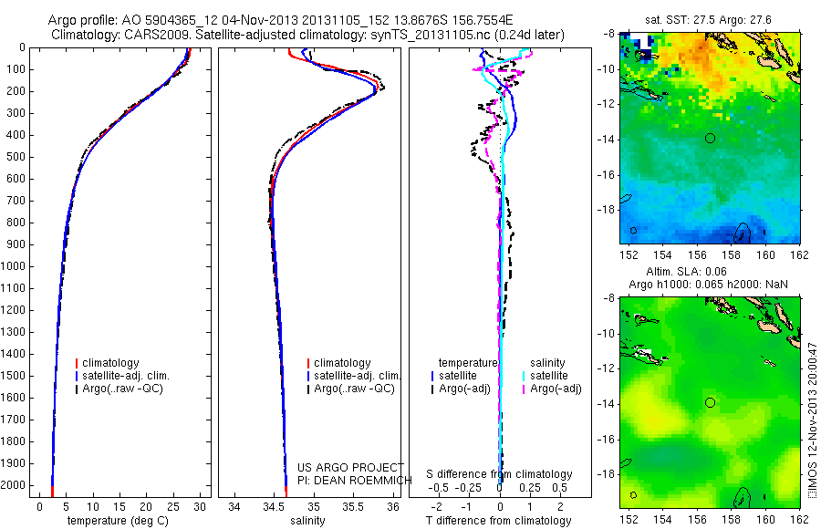Click the -16 latitude tick on SLA map
This screenshot has width=821, height=529.
point(607,439)
